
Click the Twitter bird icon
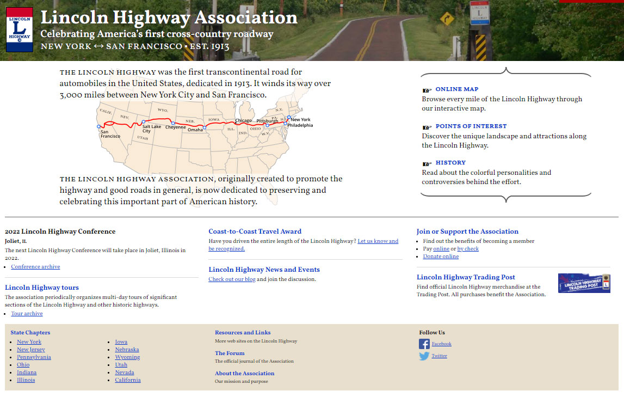coord(424,356)
